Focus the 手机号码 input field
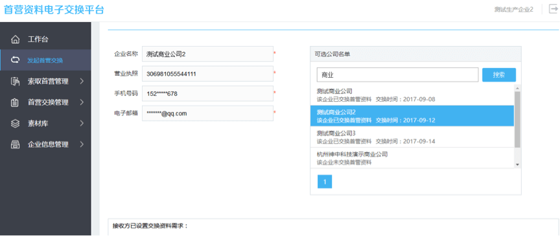This screenshot has width=560, height=236. click(207, 93)
